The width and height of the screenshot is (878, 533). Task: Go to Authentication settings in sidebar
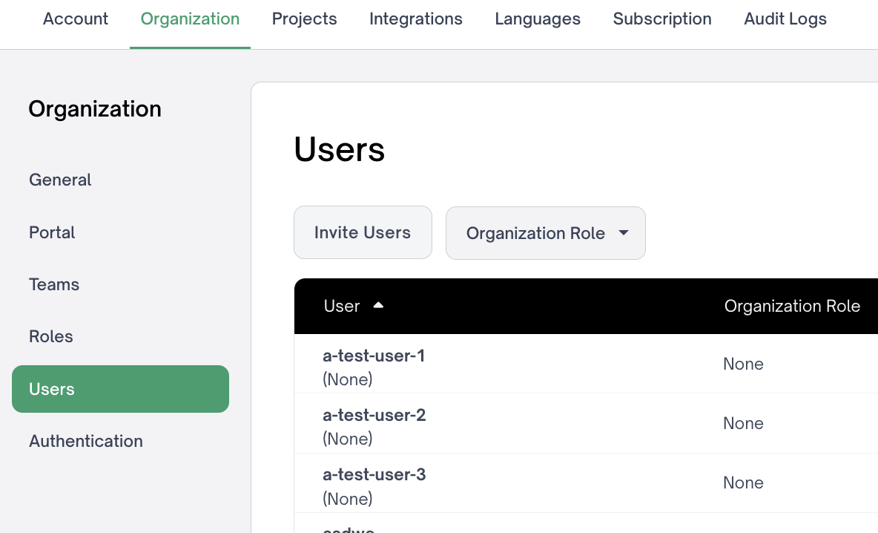[x=86, y=441]
